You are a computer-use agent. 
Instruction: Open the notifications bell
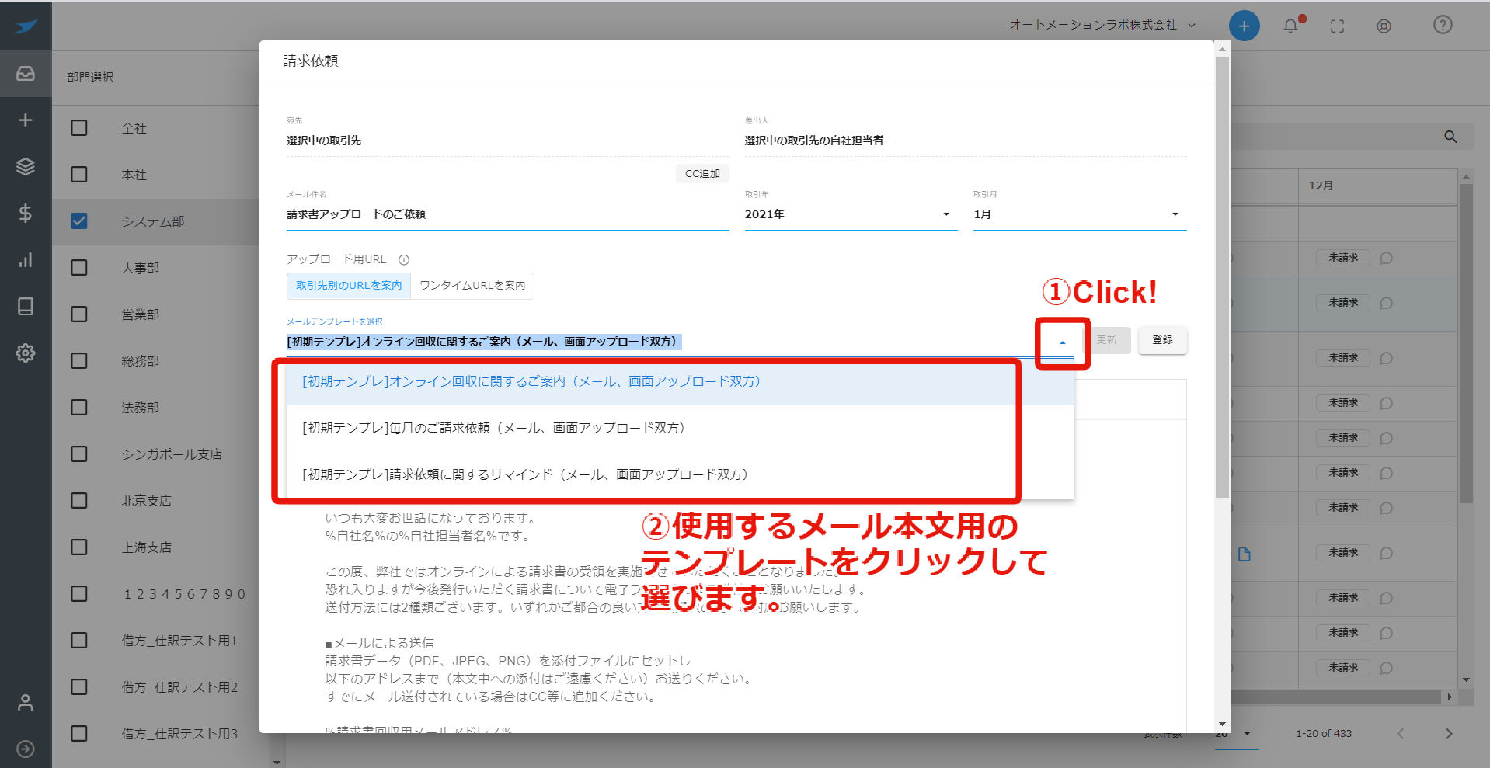(1291, 26)
